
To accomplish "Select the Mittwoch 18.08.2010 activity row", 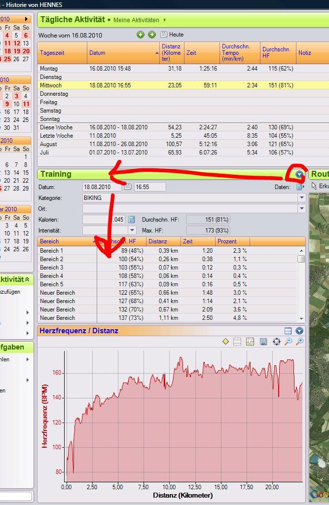I will pyautogui.click(x=183, y=85).
